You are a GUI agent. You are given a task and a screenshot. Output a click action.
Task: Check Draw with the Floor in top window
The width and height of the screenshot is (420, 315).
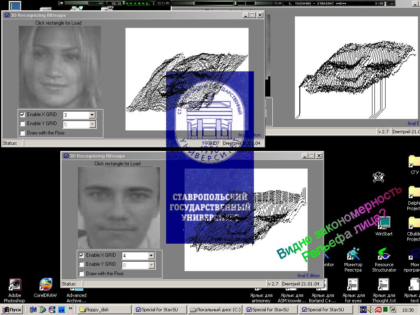[x=23, y=133]
